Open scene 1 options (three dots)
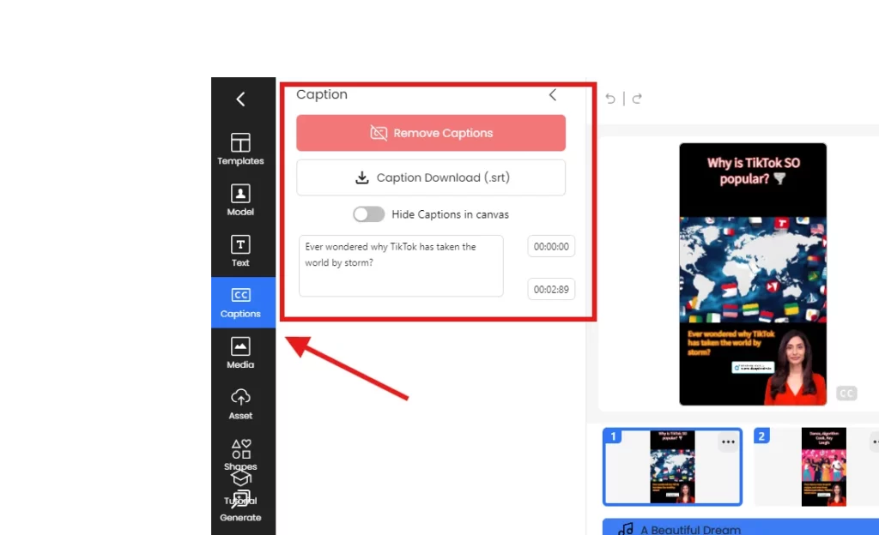Screen dimensions: 879x535 728,442
